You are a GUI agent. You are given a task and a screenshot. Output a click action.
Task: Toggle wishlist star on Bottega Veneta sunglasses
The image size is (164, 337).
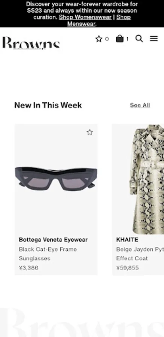[90, 132]
